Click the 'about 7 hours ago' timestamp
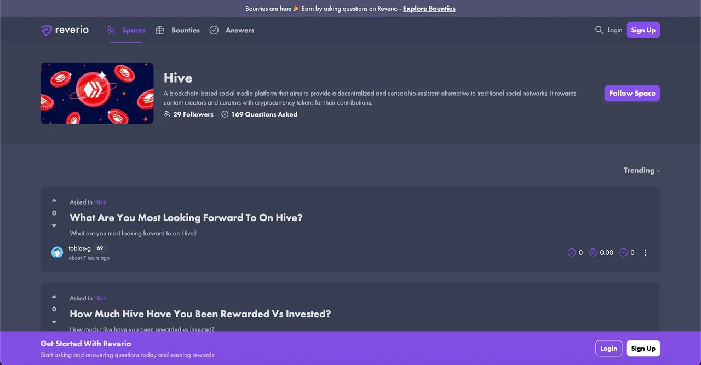The image size is (701, 365). click(x=89, y=258)
